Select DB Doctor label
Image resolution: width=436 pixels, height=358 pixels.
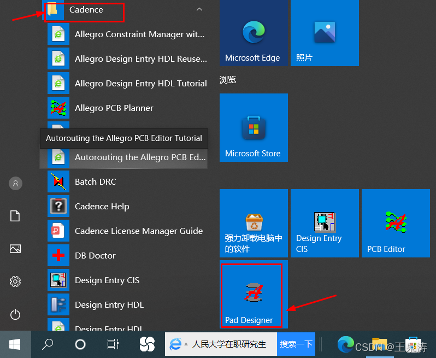pos(95,255)
